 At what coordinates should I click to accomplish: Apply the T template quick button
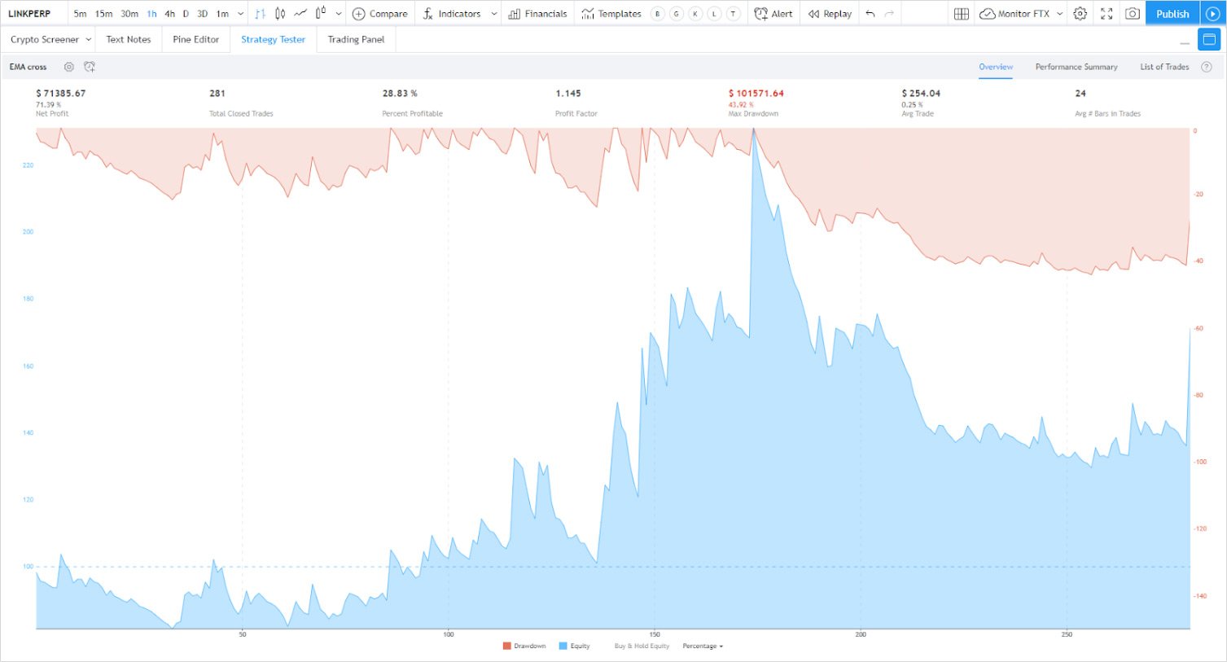pos(734,14)
